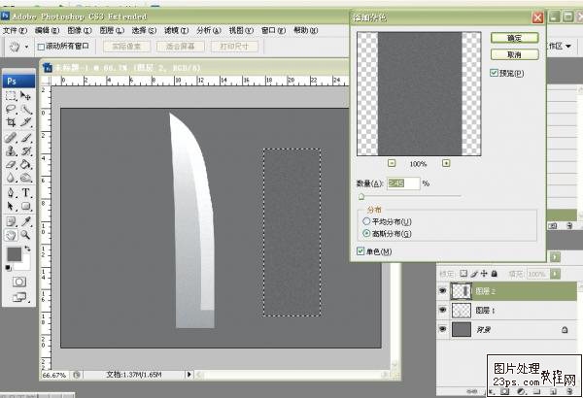
Task: Click zoom out minus under preview
Action: (392, 163)
